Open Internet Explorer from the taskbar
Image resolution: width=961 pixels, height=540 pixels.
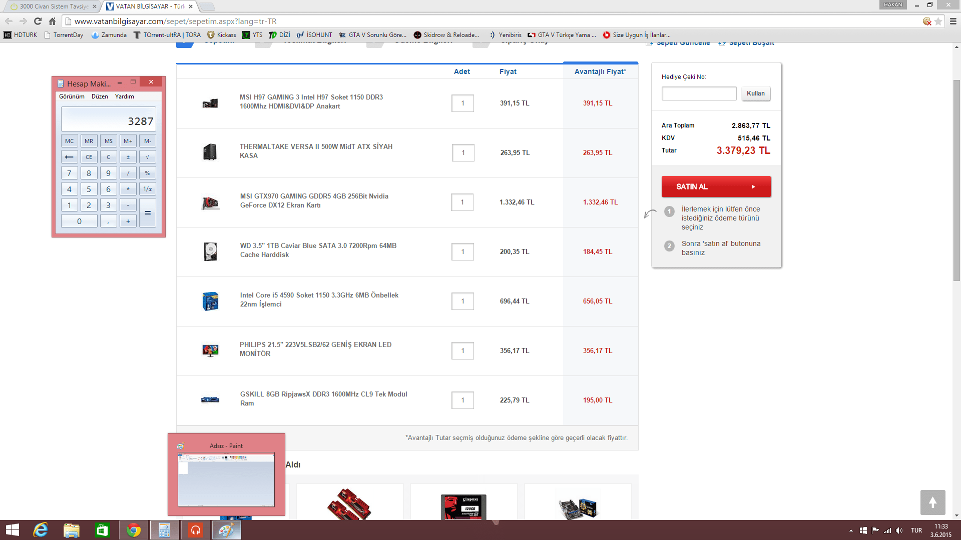[x=41, y=530]
